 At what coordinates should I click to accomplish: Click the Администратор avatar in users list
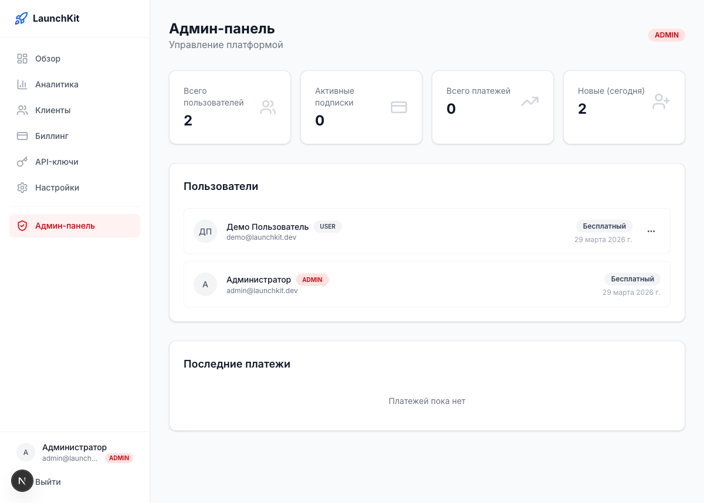click(205, 284)
